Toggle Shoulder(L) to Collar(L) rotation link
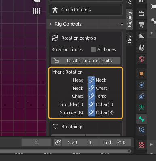Viewport: 156px width, 161px height. (x=91, y=104)
